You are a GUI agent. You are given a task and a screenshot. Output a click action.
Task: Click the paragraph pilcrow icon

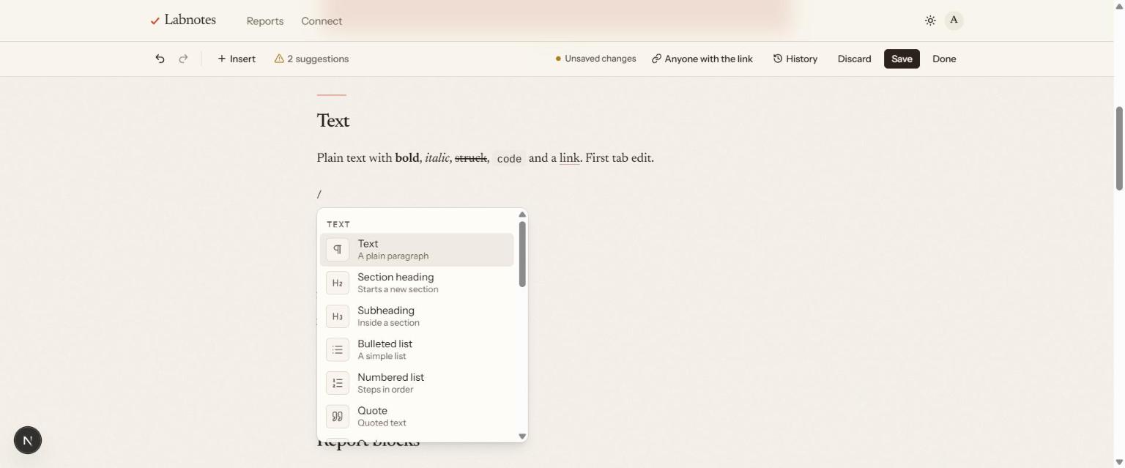click(x=338, y=250)
